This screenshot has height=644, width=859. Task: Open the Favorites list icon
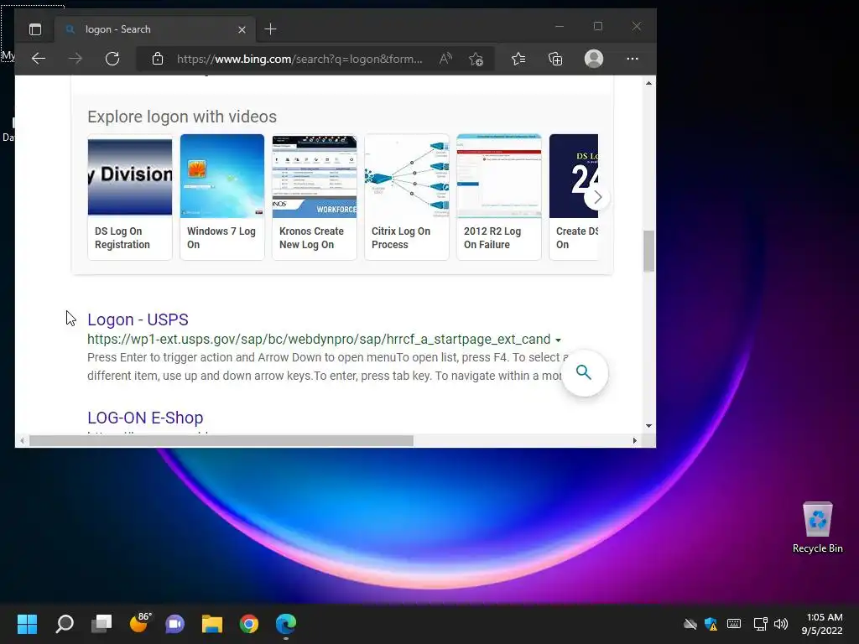click(518, 59)
